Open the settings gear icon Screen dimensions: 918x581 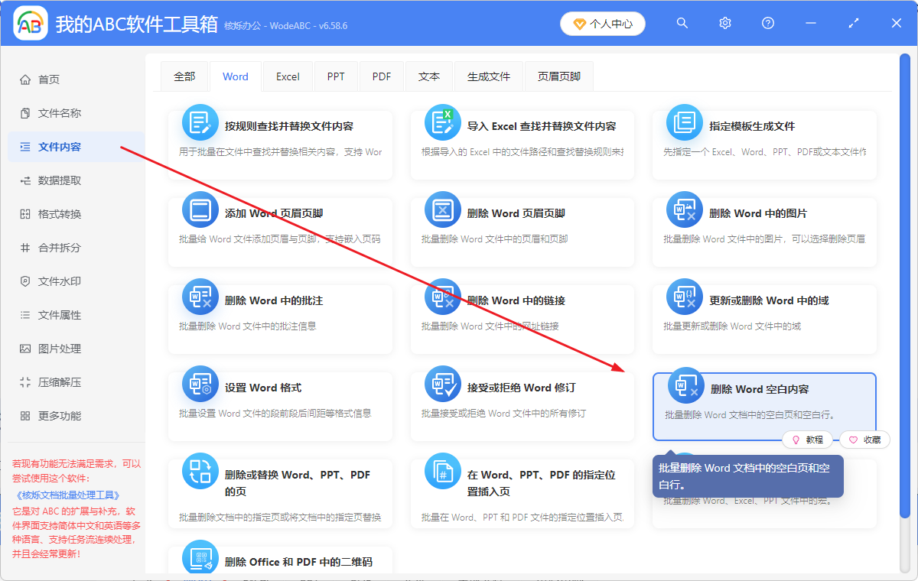point(724,23)
